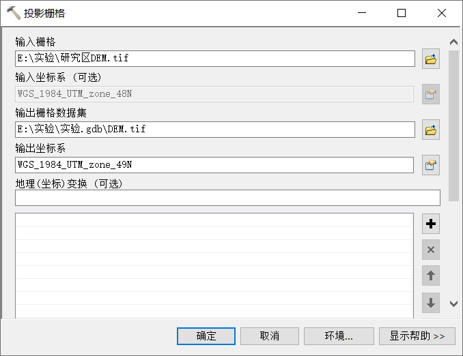Browse for the input raster file

click(430, 59)
